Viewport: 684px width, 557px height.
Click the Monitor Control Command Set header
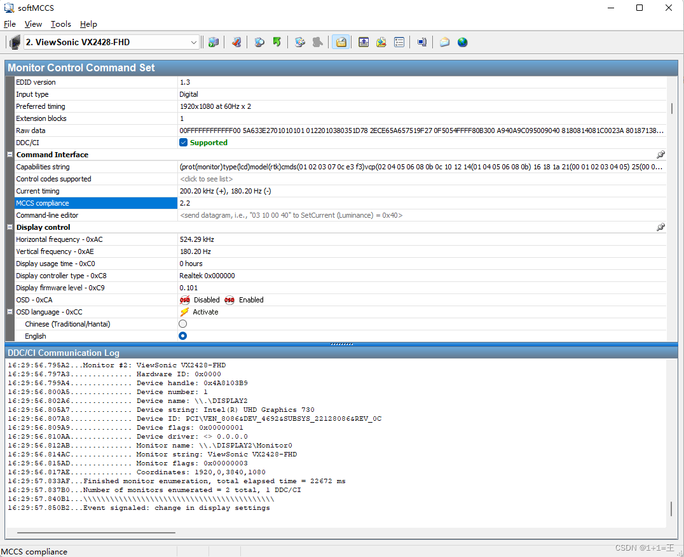point(341,67)
